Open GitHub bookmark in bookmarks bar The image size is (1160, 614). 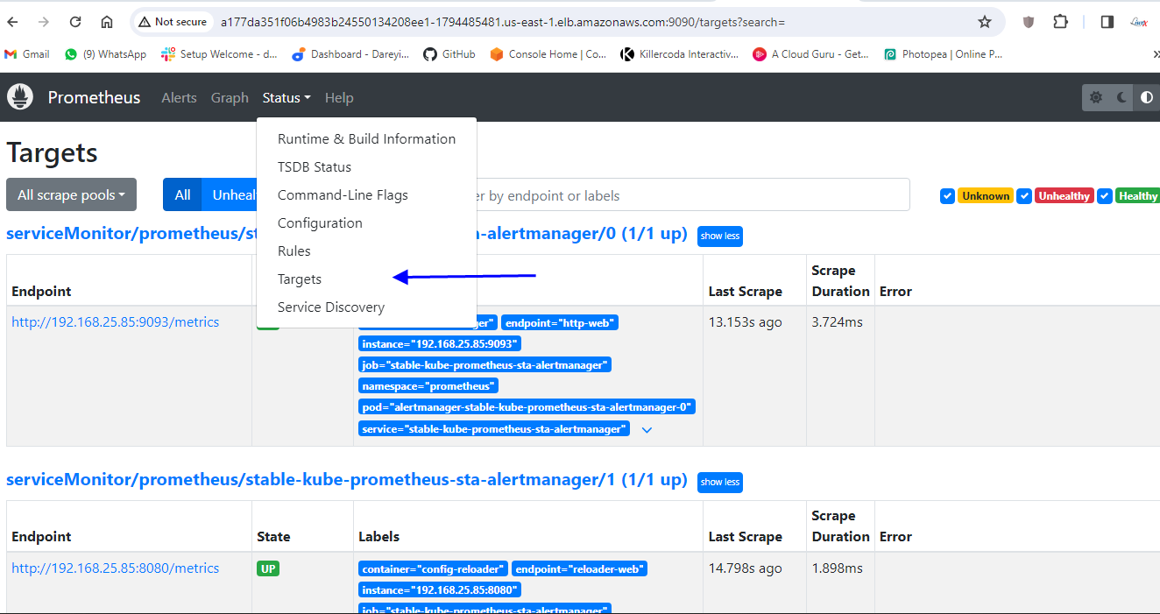pos(449,54)
